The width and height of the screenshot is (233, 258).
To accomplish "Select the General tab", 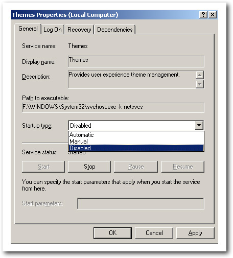I will click(x=28, y=29).
